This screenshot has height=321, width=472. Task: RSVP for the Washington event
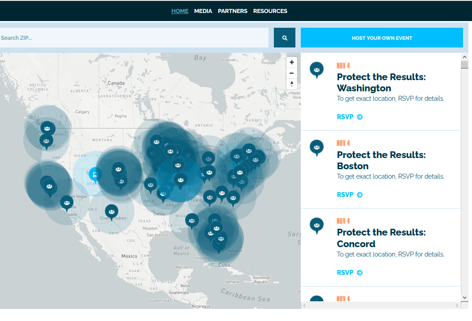[350, 117]
